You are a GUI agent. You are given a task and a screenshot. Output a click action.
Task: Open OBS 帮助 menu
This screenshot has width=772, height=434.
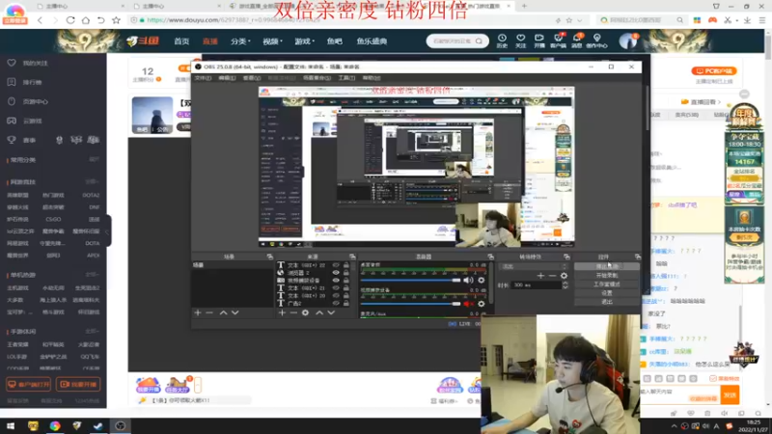click(372, 78)
